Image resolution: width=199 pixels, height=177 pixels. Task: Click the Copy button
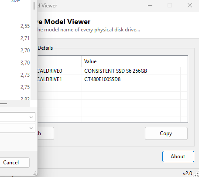[x=166, y=133]
